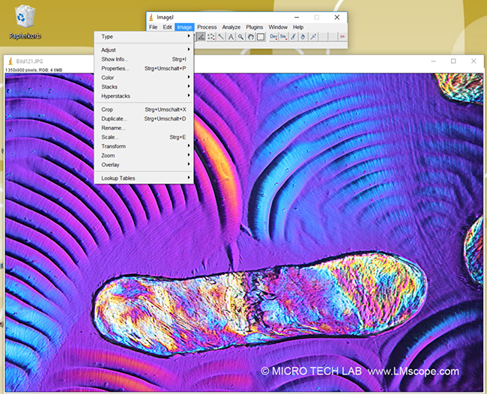This screenshot has width=487, height=394.
Task: Expand the Overlay submenu
Action: click(x=144, y=165)
